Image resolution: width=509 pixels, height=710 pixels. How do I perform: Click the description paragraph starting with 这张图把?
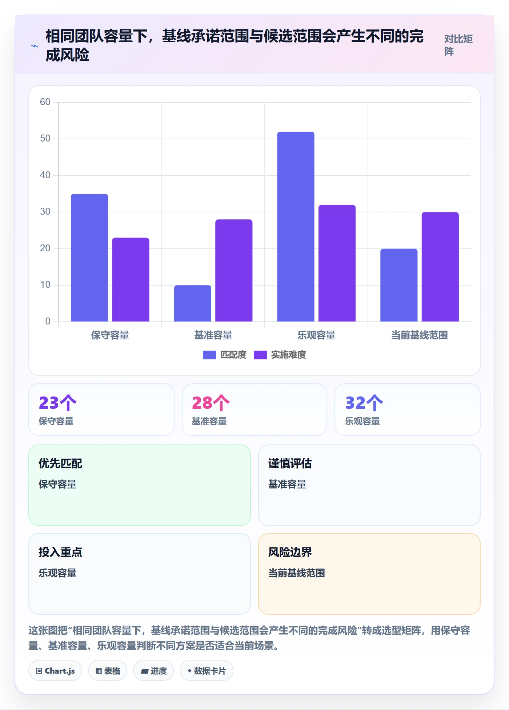249,638
